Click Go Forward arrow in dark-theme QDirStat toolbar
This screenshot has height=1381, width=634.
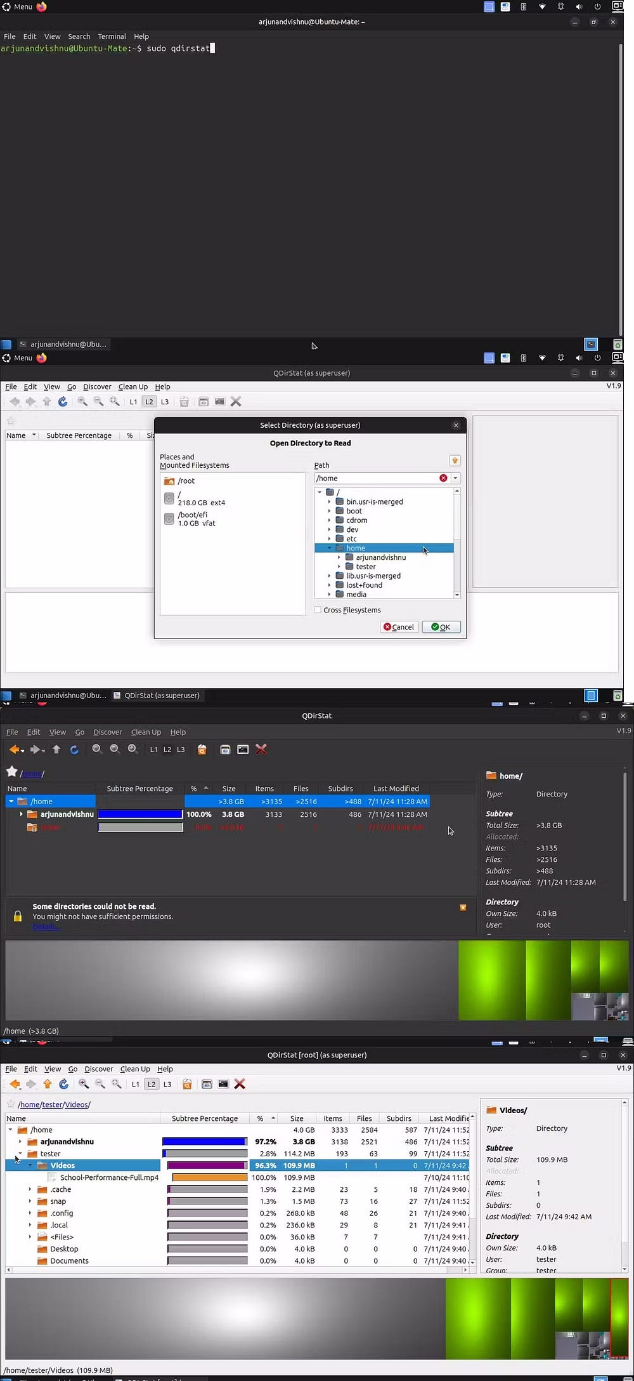pos(36,750)
